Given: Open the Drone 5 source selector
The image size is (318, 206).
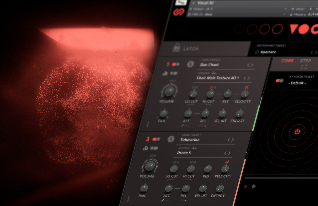Looking at the screenshot, I should (x=184, y=153).
